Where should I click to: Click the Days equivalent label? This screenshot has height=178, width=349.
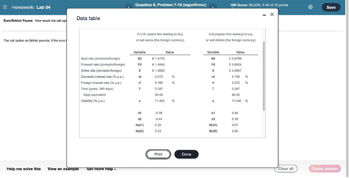95,95
